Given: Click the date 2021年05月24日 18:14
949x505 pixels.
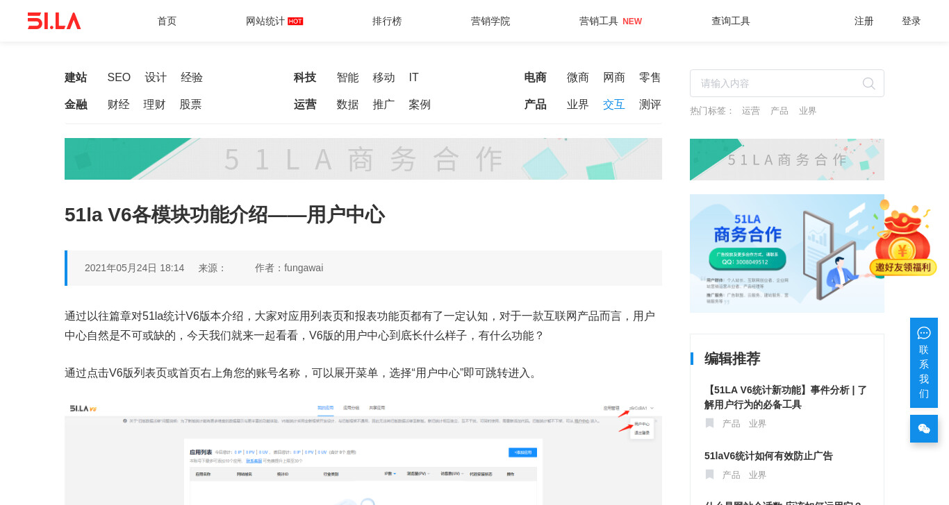Looking at the screenshot, I should click(134, 268).
